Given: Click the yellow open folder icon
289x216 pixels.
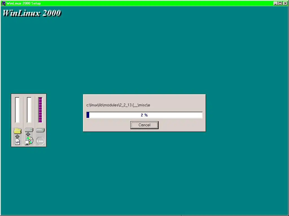Looking at the screenshot, I should tap(17, 131).
